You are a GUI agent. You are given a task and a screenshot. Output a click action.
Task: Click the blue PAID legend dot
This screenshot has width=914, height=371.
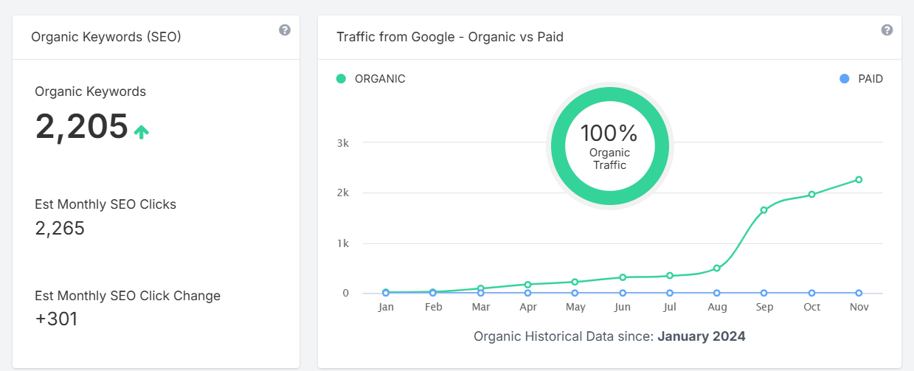(845, 79)
